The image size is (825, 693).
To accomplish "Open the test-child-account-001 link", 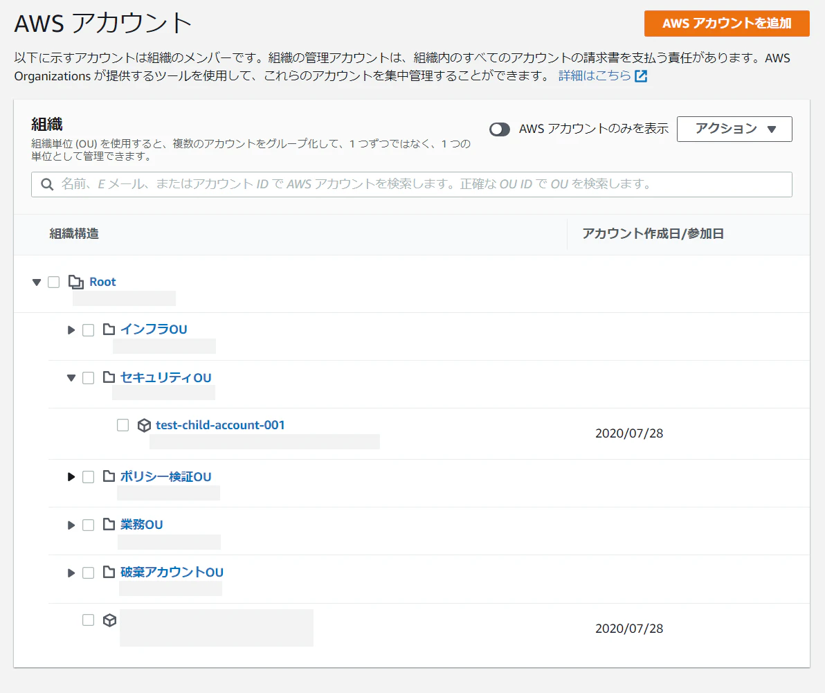I will point(220,424).
